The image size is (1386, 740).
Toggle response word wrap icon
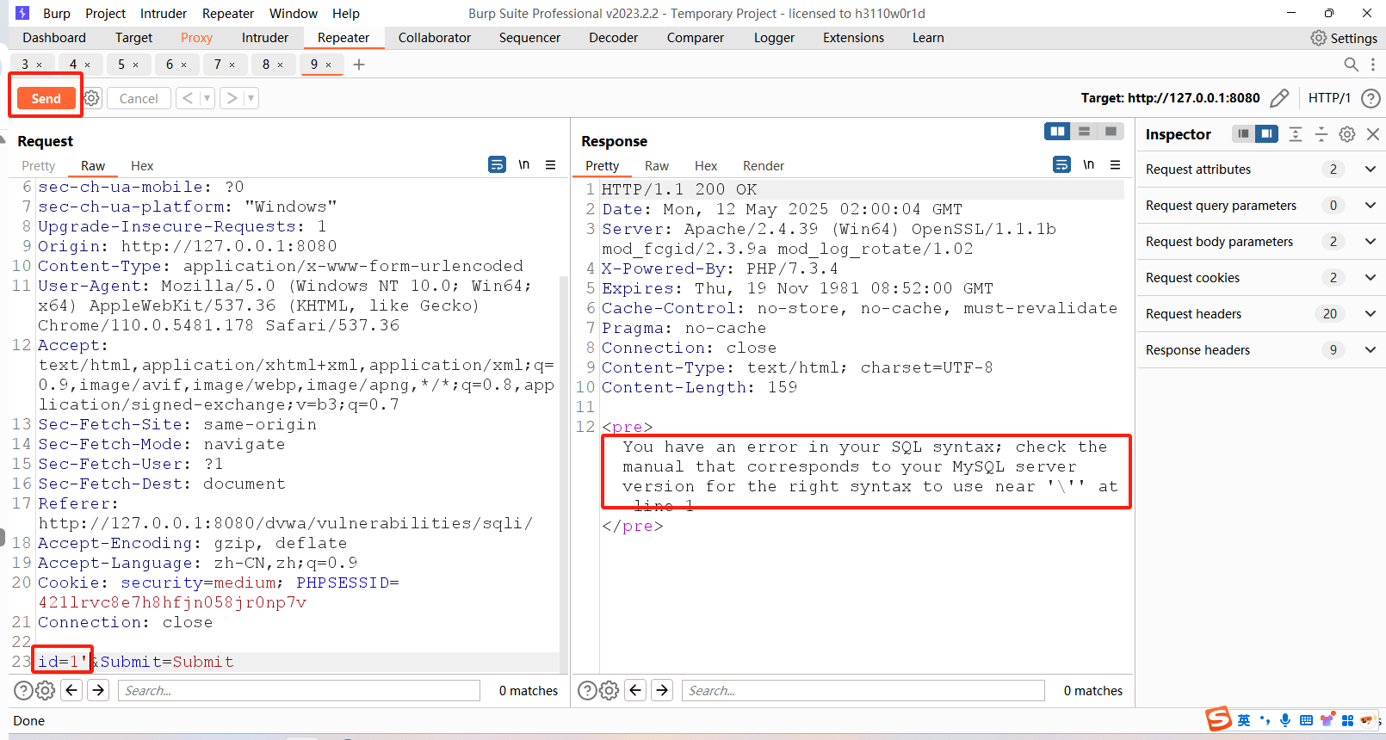coord(1062,164)
